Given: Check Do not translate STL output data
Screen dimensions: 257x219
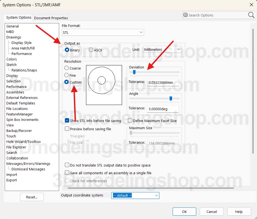Looking at the screenshot, I should (67, 165).
